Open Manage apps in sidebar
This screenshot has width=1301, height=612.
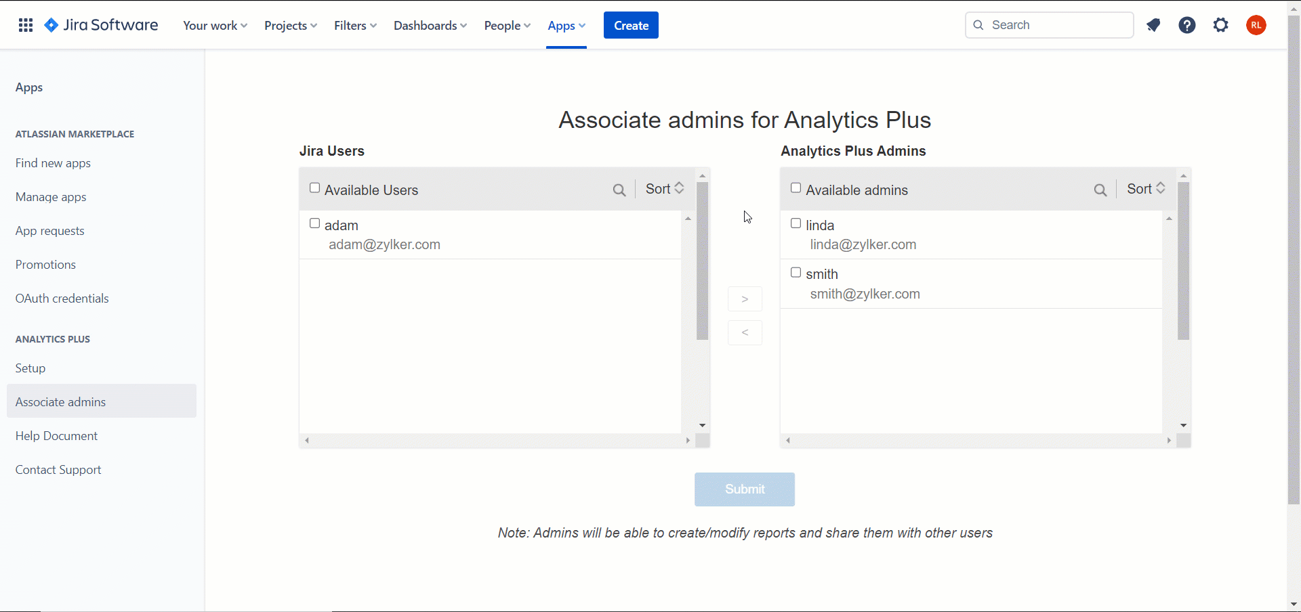point(51,197)
